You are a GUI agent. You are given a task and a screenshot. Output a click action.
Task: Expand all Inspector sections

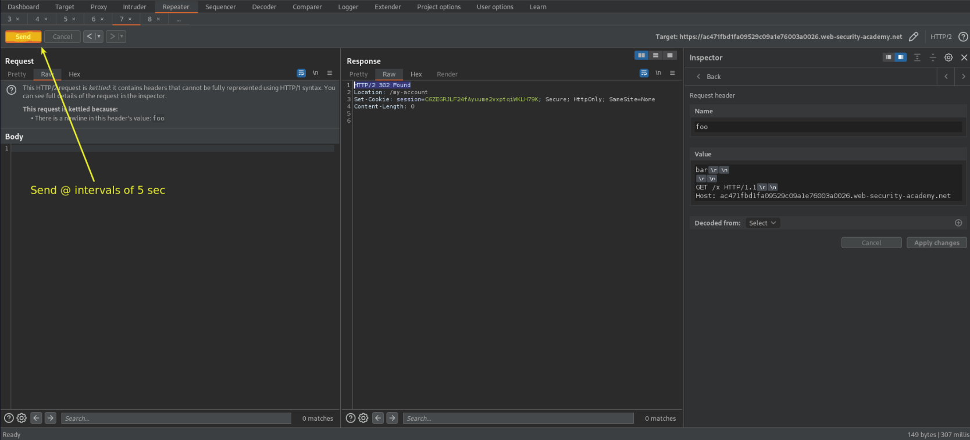click(917, 58)
